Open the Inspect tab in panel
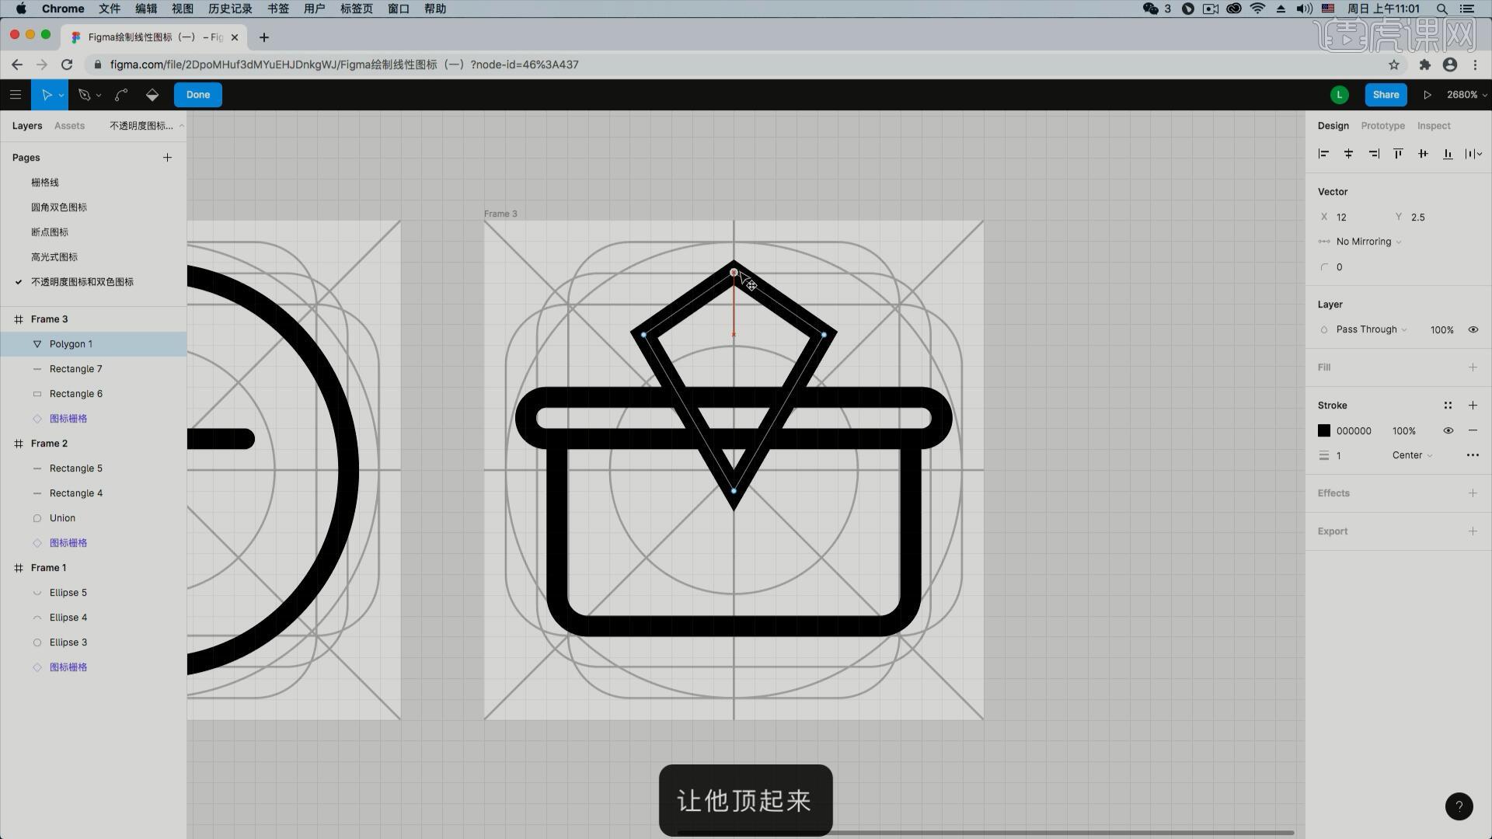This screenshot has height=839, width=1492. tap(1433, 125)
